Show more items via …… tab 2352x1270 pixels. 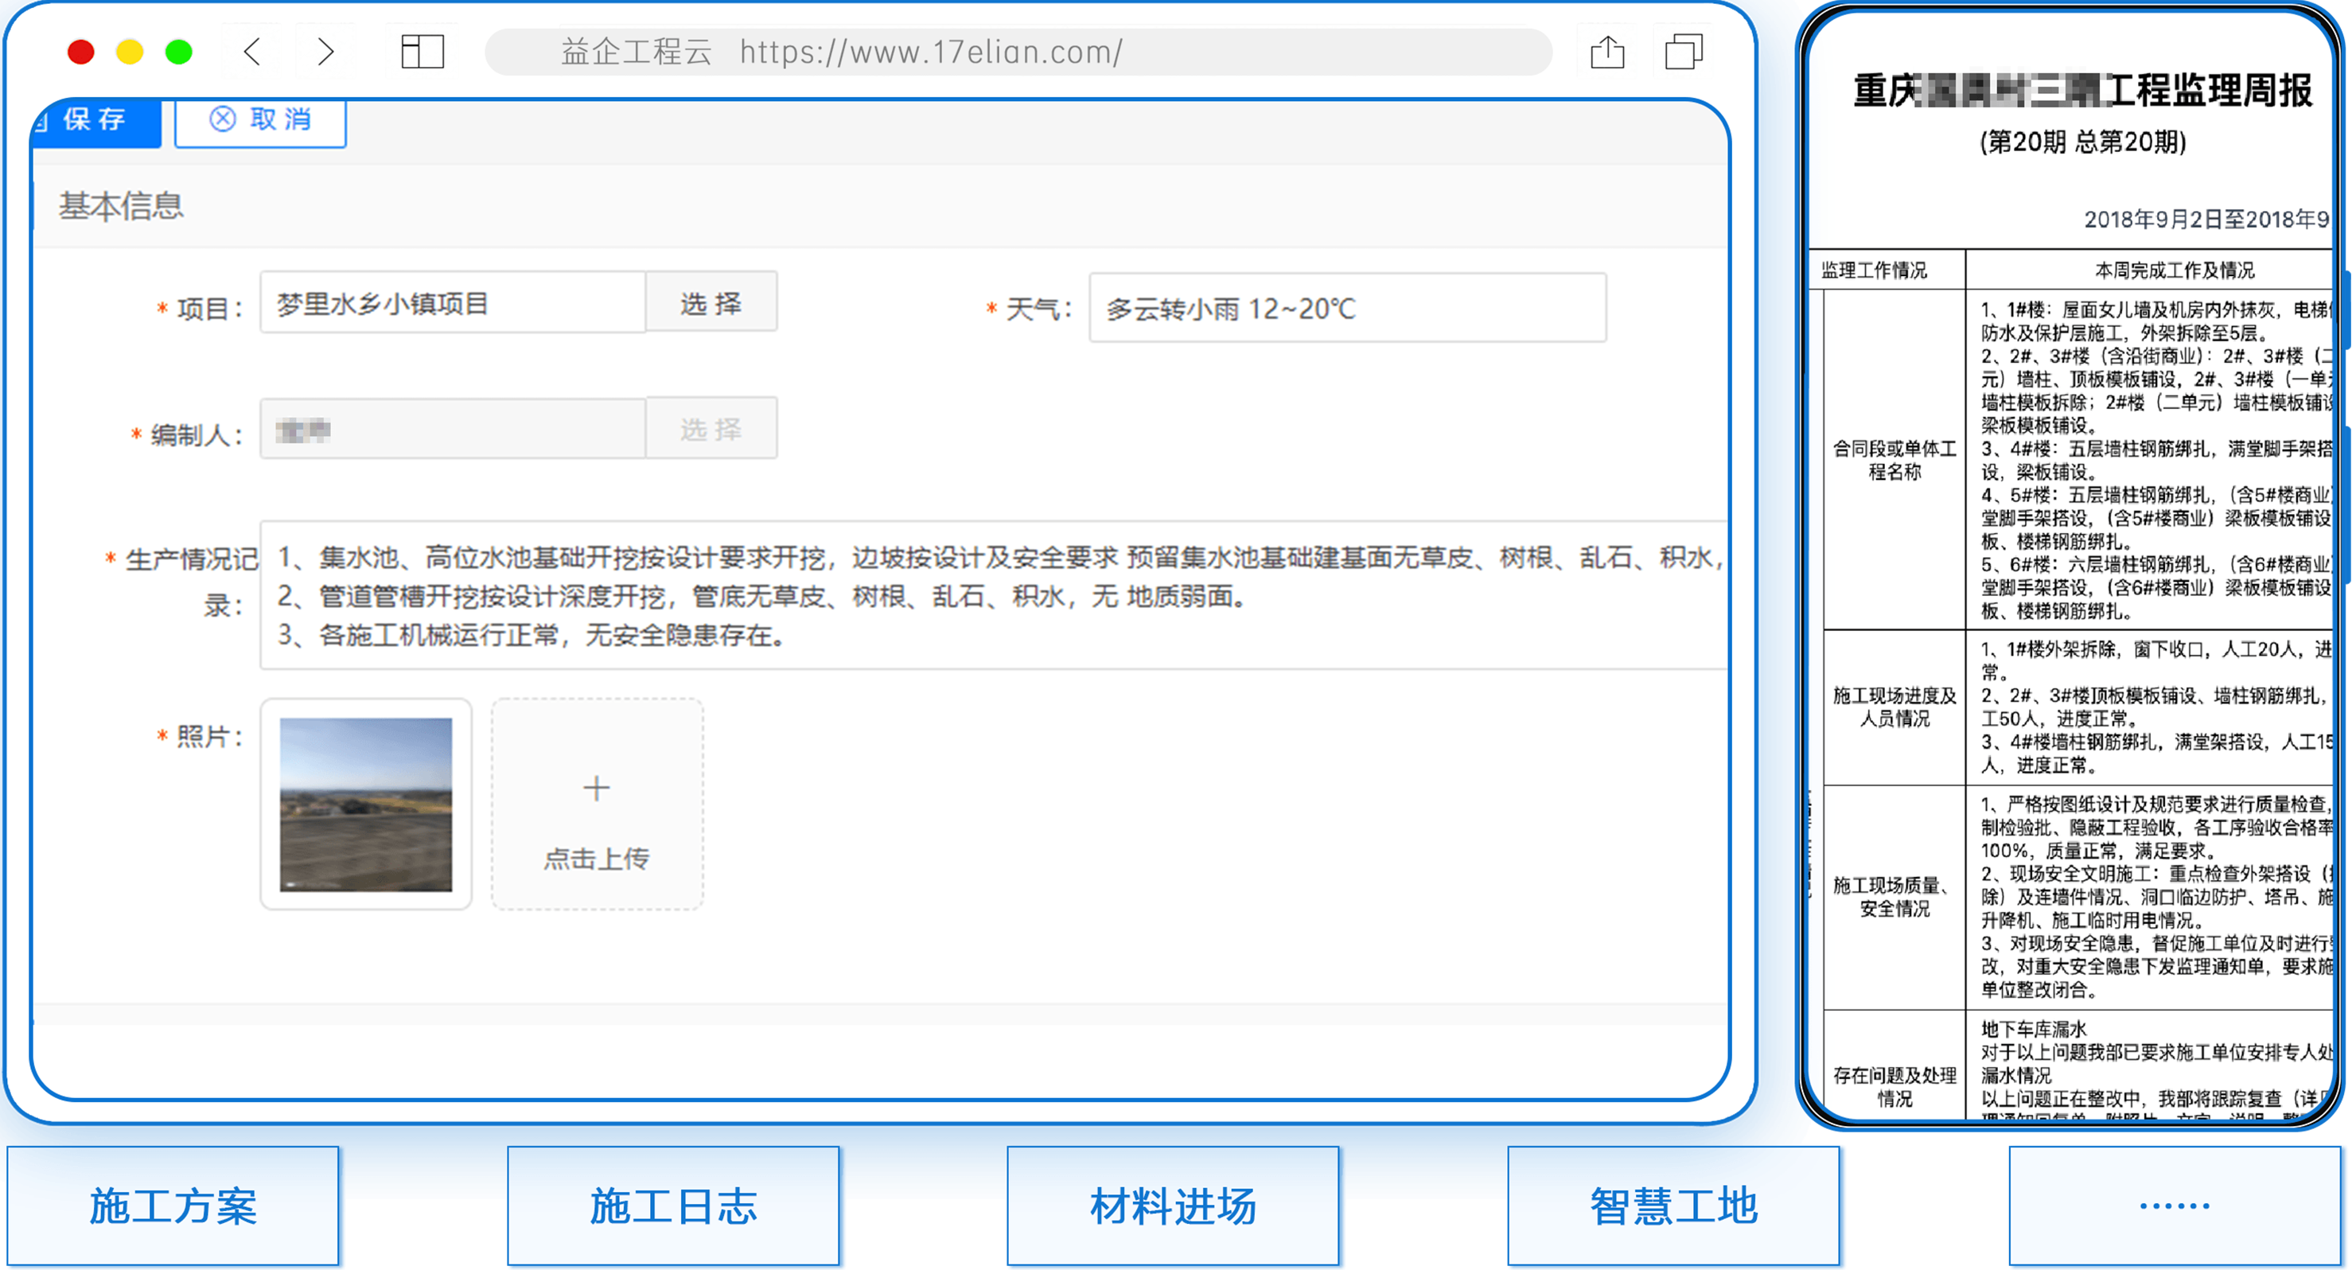pyautogui.click(x=2174, y=1206)
